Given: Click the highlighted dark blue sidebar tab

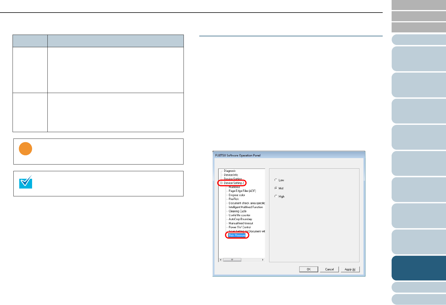Looking at the screenshot, I should pyautogui.click(x=419, y=268).
